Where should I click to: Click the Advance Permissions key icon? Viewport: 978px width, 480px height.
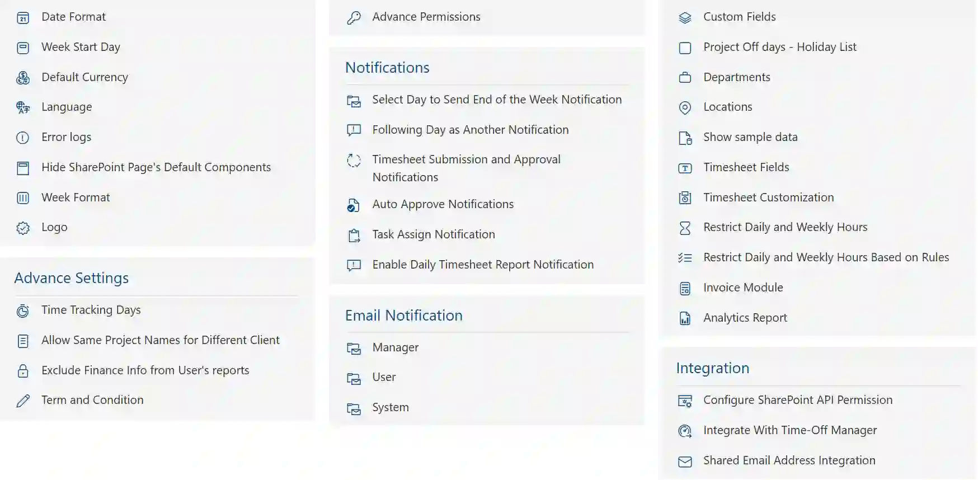354,18
